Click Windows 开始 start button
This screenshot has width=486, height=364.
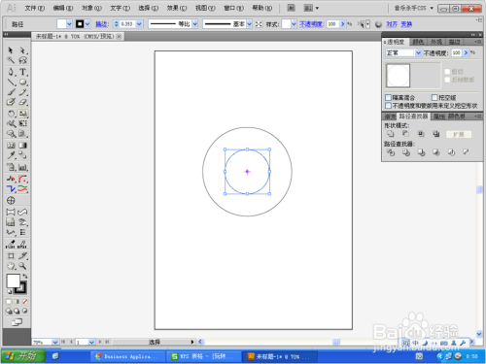click(x=22, y=356)
